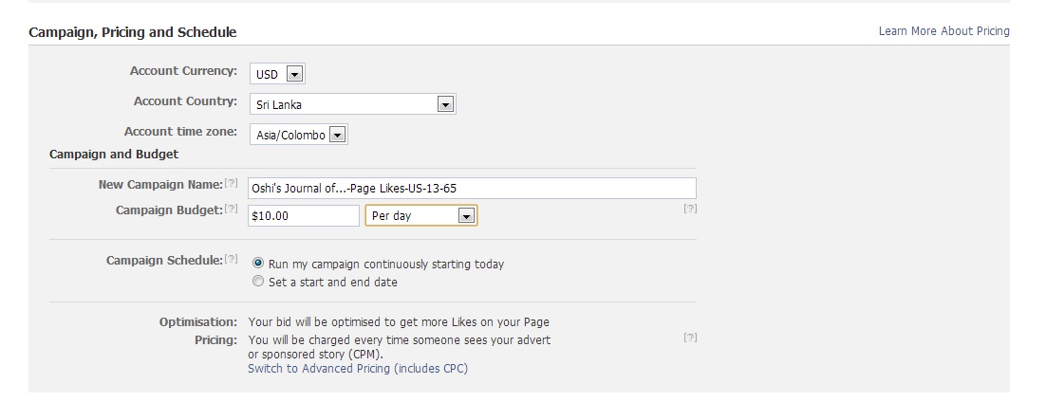Click the Optimisation description text

tap(399, 322)
